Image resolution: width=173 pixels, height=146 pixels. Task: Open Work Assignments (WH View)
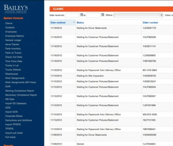tap(21, 82)
